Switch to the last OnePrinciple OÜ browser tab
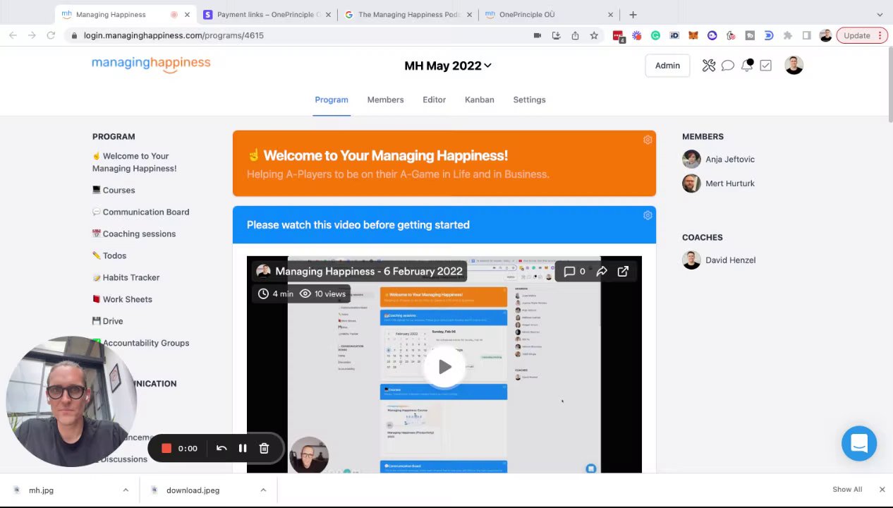 pyautogui.click(x=549, y=14)
